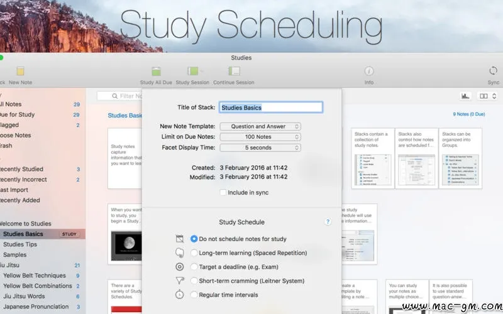Open the 'Study notes capture information' card
Screen dimensions: 503x314
tap(125, 158)
